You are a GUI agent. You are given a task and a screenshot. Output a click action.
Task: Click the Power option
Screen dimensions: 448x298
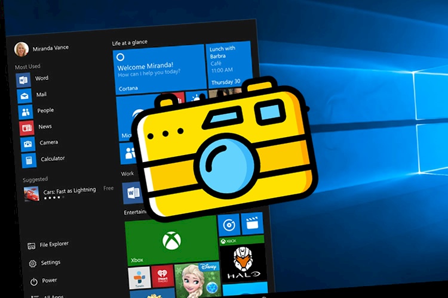coord(44,281)
